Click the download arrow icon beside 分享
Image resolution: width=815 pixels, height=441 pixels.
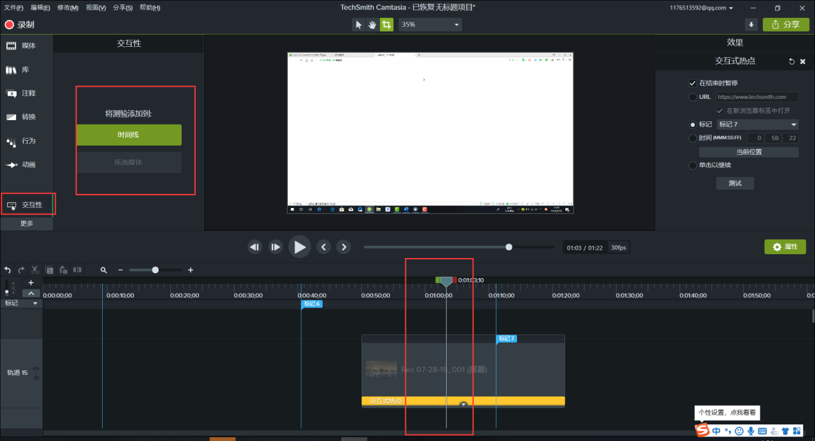tap(751, 24)
